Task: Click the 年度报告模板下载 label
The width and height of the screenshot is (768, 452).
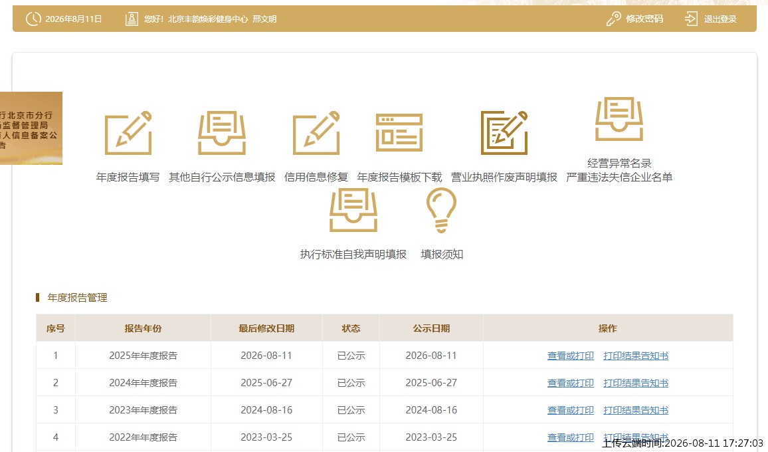Action: pos(399,177)
